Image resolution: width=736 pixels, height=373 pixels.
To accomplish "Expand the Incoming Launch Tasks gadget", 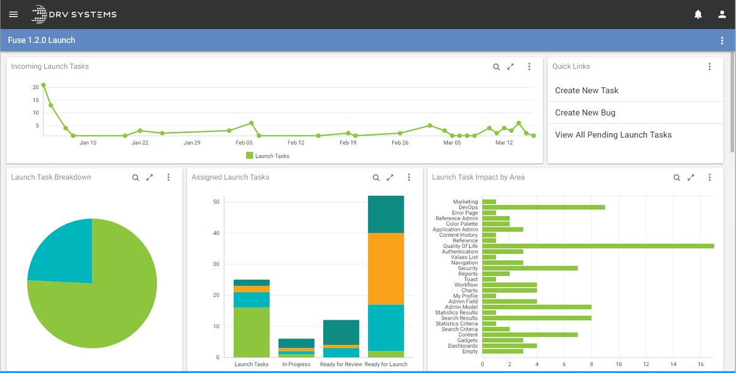I will point(510,67).
